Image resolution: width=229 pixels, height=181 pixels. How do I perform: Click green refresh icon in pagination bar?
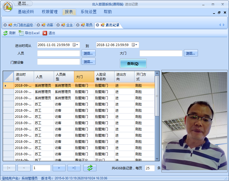90,168
